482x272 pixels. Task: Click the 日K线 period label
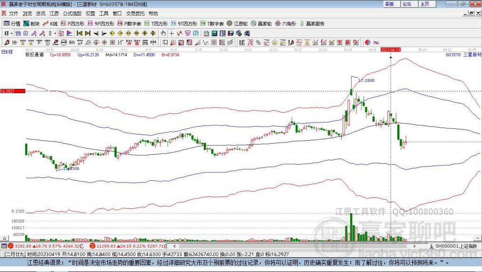point(7,52)
